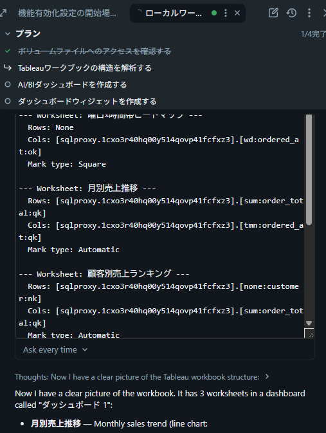The height and width of the screenshot is (433, 326).
Task: Close the ローカルワー tab
Action: pyautogui.click(x=237, y=13)
